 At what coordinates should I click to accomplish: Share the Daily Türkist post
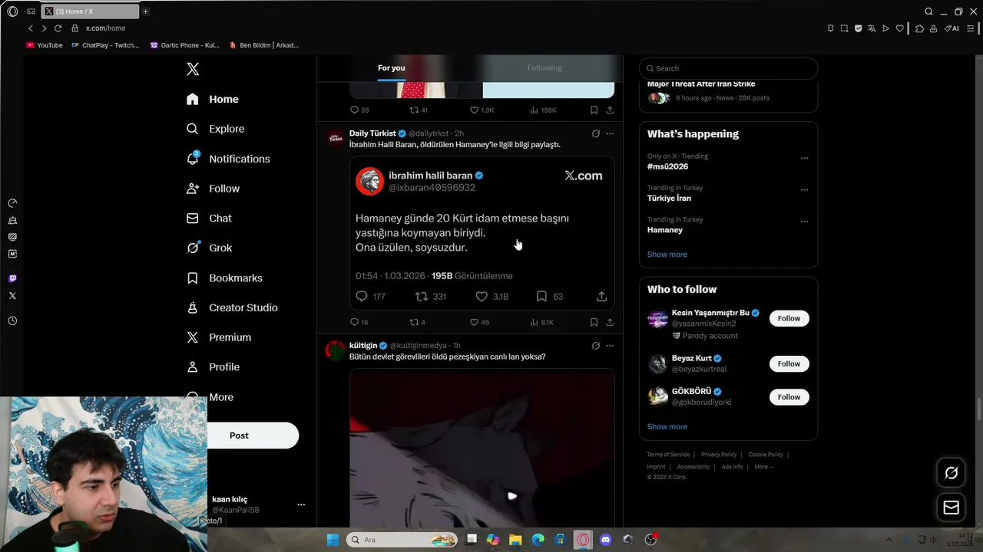610,323
